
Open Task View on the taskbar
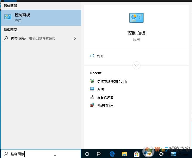(99, 154)
